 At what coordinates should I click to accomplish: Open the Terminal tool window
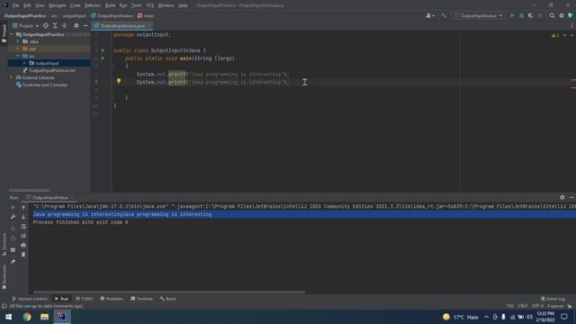tap(142, 299)
